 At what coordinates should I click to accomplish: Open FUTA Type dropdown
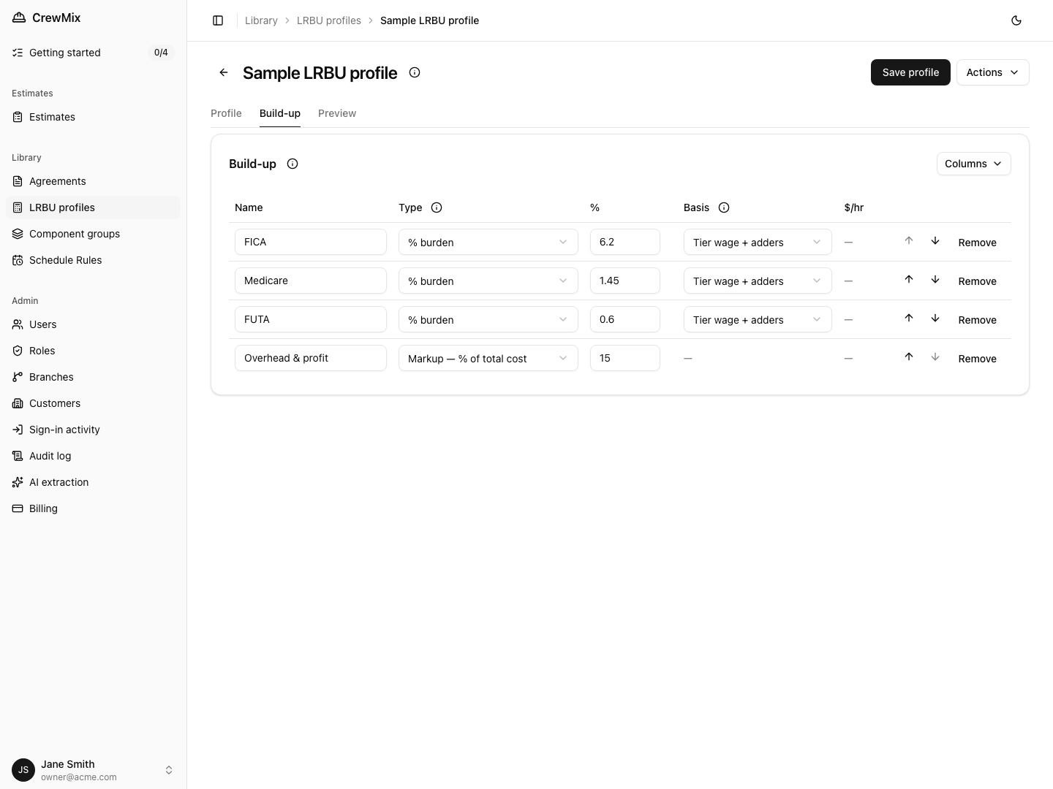click(x=488, y=319)
